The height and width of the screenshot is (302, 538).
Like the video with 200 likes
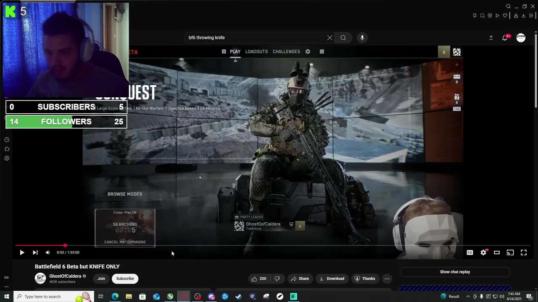point(259,279)
